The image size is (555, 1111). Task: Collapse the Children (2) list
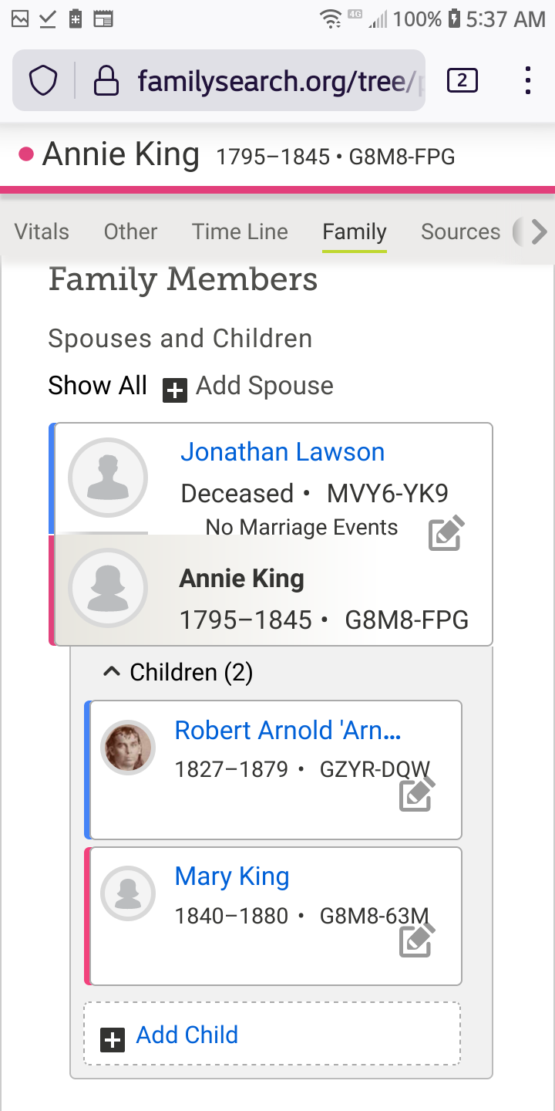(x=112, y=673)
